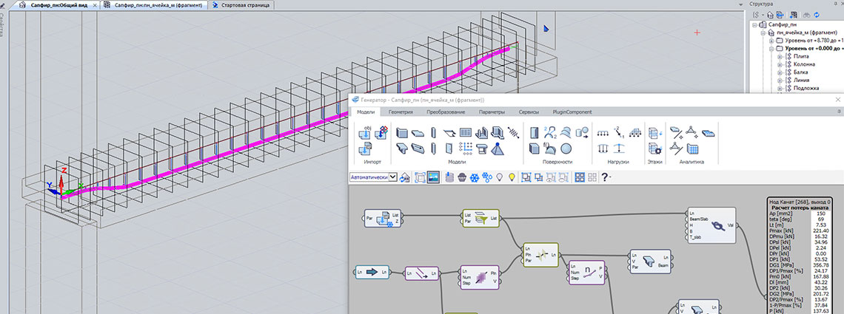The height and width of the screenshot is (314, 844).
Task: Collapse the Сапфир_пн root tree node
Action: pos(755,24)
